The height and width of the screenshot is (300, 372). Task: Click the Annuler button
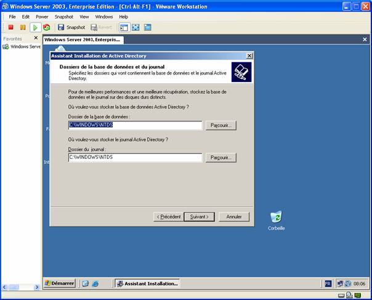pyautogui.click(x=234, y=217)
